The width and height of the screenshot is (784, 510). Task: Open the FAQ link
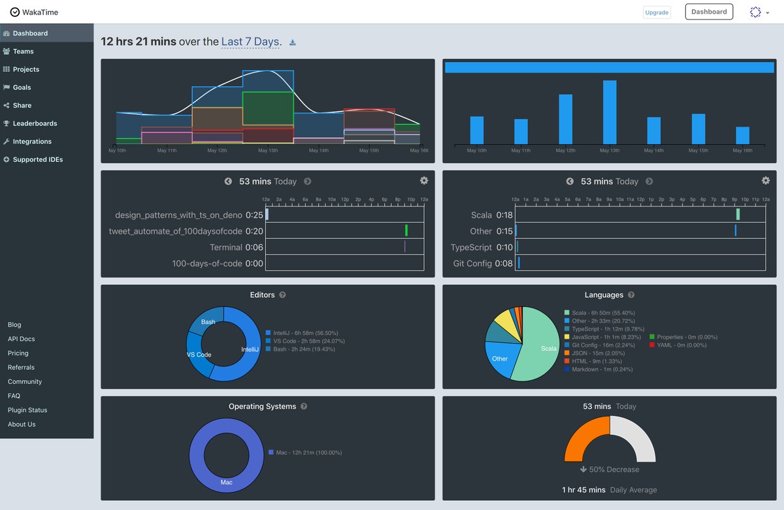(14, 396)
